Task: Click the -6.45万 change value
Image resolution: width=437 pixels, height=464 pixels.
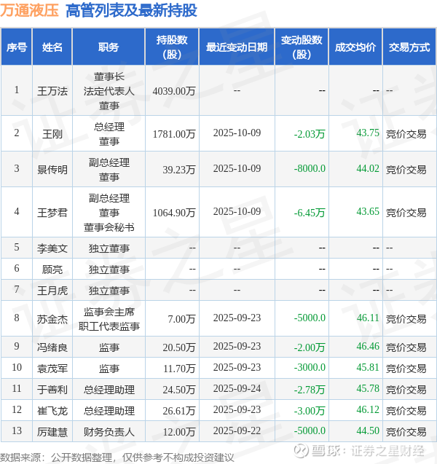Action: 310,213
